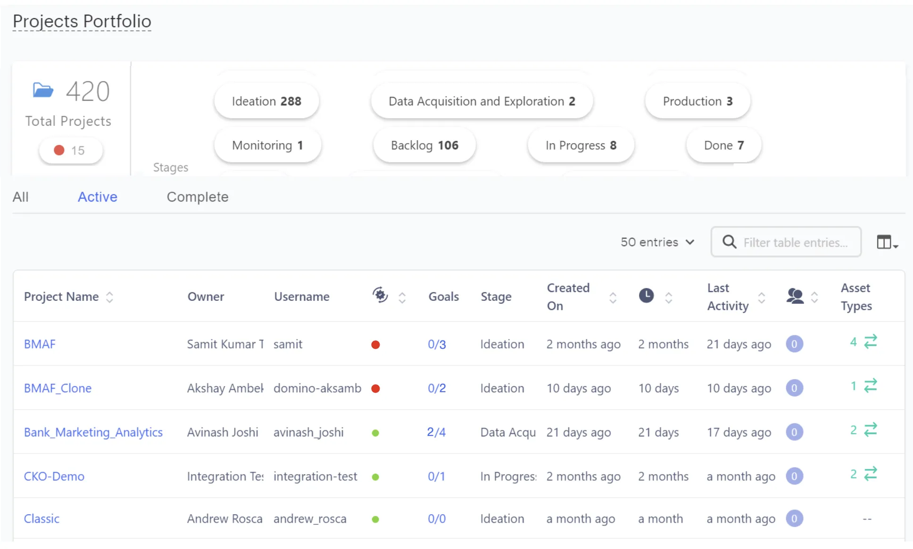Click the project status header icon
Viewport: 913px width, 549px height.
[380, 295]
